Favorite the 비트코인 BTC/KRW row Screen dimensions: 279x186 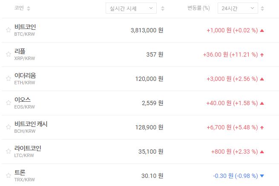point(8,30)
